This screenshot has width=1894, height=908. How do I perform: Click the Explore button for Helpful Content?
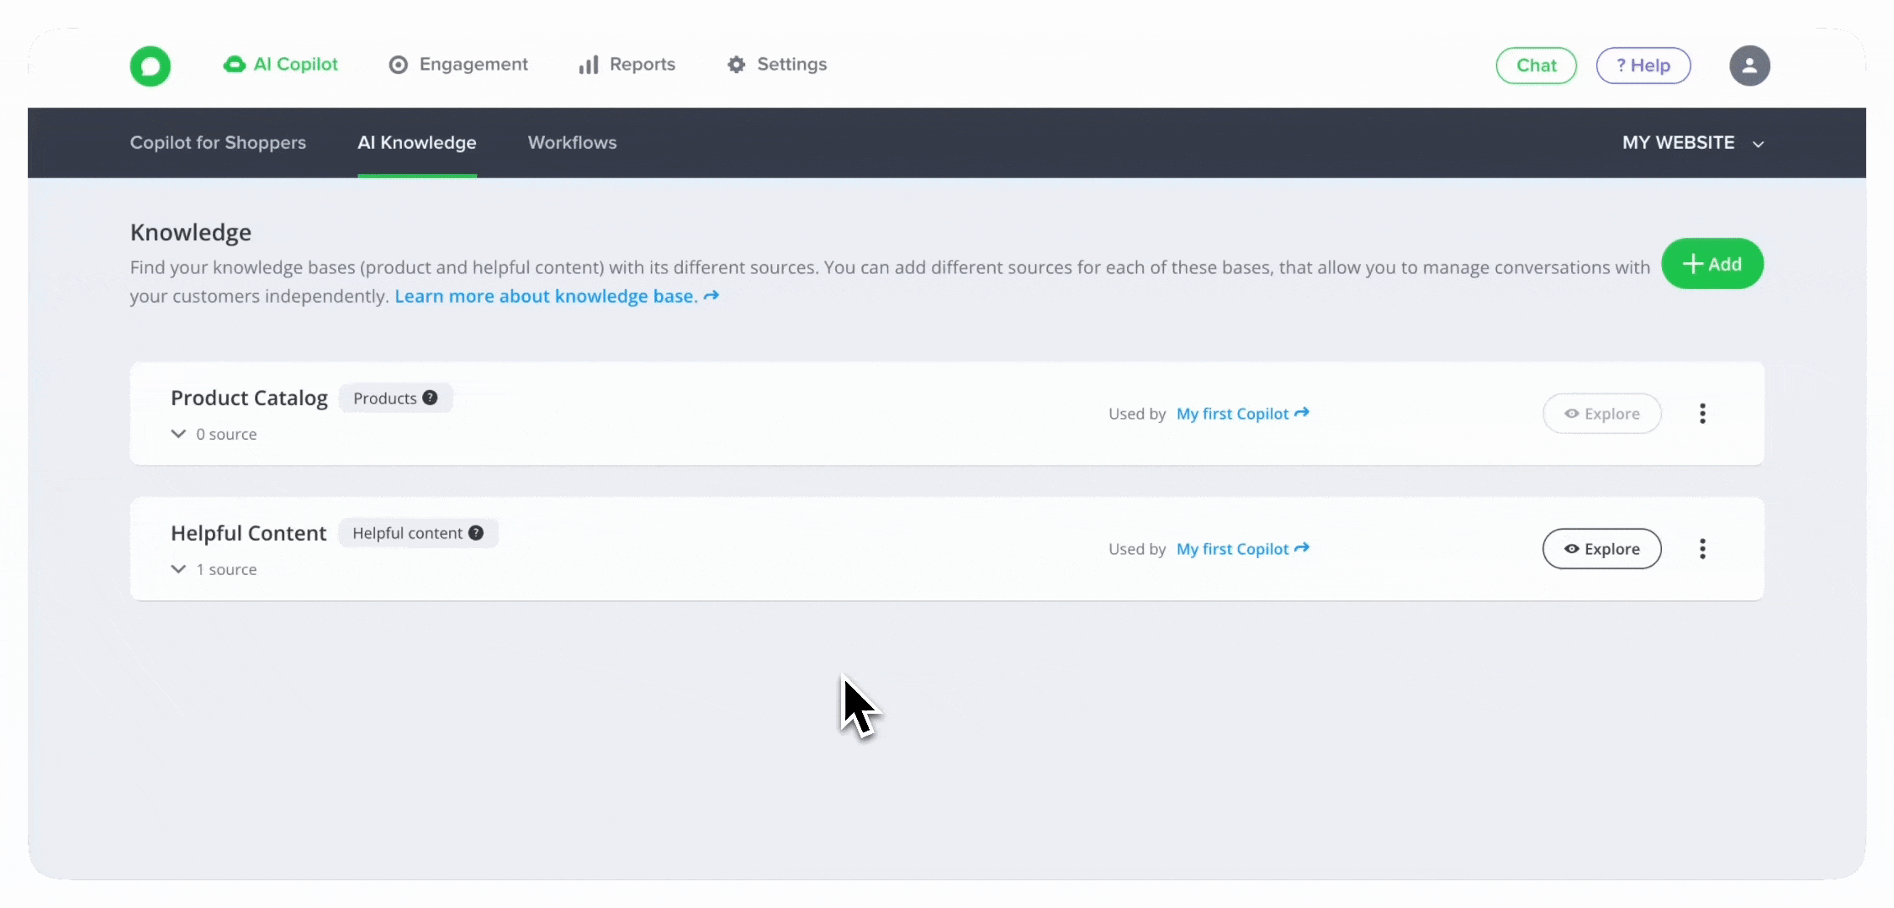pos(1601,549)
